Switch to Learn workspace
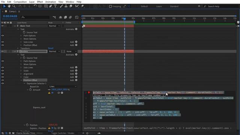The height and width of the screenshot is (135, 240). point(159,6)
